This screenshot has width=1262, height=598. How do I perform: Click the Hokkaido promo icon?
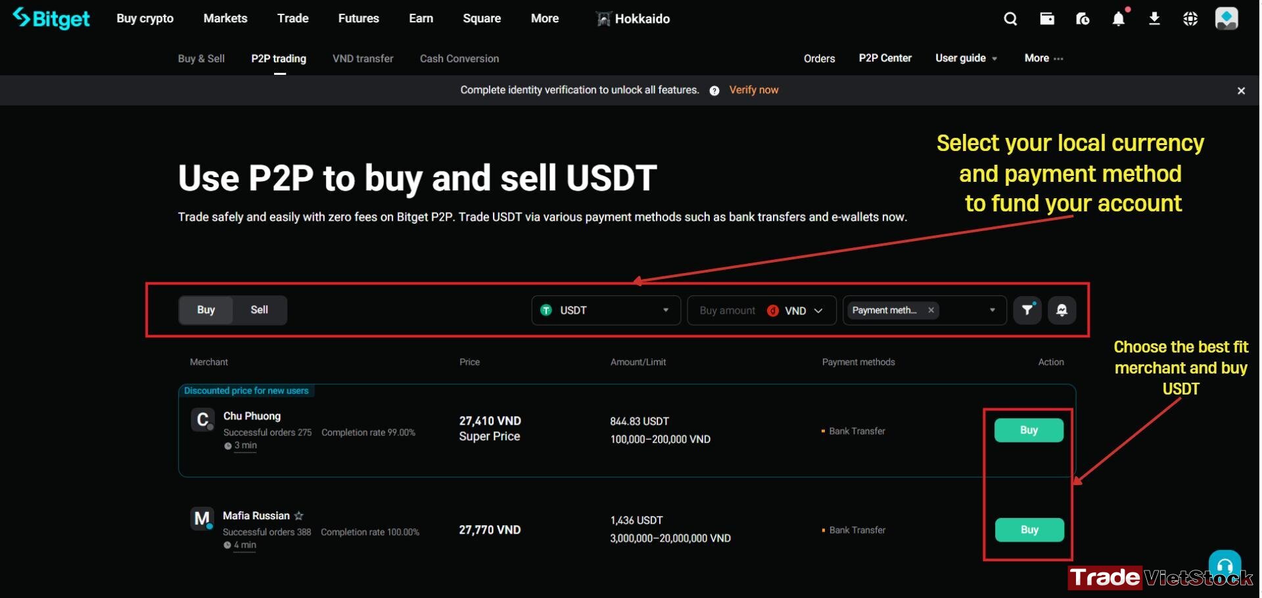[603, 19]
